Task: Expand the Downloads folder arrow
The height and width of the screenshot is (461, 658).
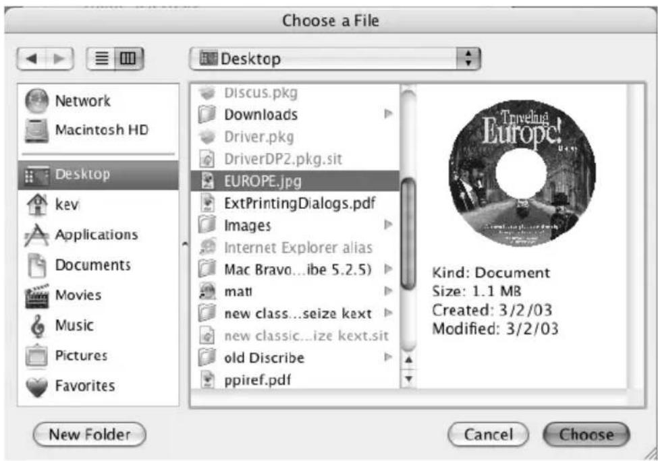Action: click(388, 114)
